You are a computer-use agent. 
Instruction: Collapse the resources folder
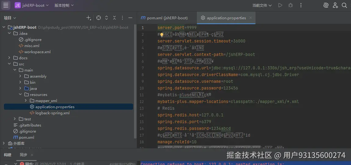coord(20,95)
